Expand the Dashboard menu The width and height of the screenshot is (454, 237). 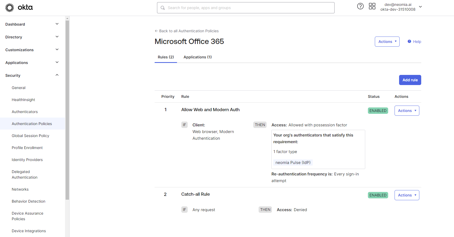tap(32, 24)
